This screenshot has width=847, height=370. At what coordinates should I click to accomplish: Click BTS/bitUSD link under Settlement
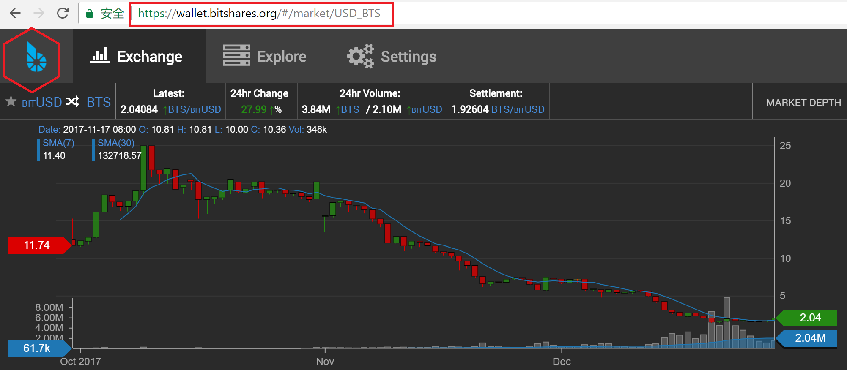(518, 109)
